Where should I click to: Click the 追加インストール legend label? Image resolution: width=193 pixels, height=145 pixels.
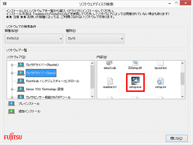[x=30, y=111]
